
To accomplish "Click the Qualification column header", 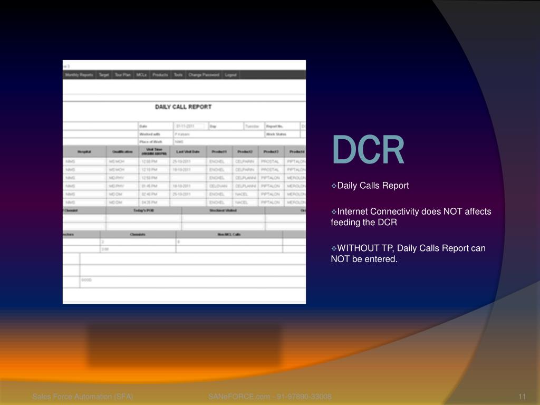I will coord(122,151).
